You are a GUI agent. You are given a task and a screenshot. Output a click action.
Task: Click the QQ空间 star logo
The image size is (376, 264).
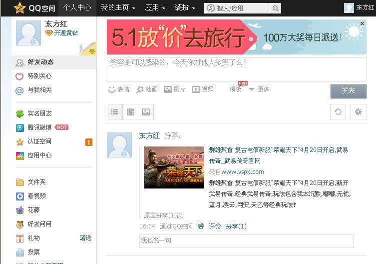coord(19,7)
